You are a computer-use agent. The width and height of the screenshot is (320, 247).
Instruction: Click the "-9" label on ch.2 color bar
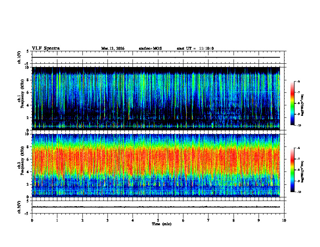tap(298, 181)
